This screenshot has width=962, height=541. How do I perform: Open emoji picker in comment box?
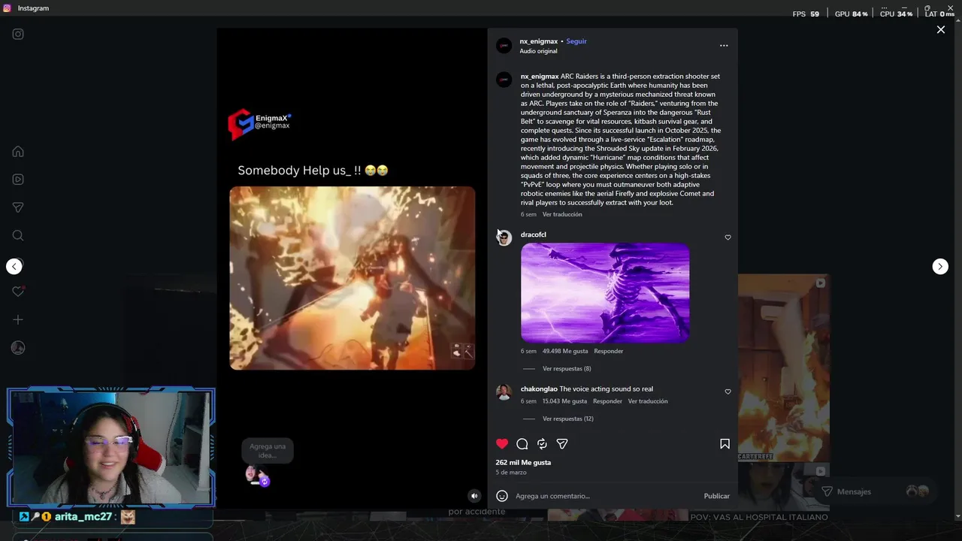click(x=502, y=496)
